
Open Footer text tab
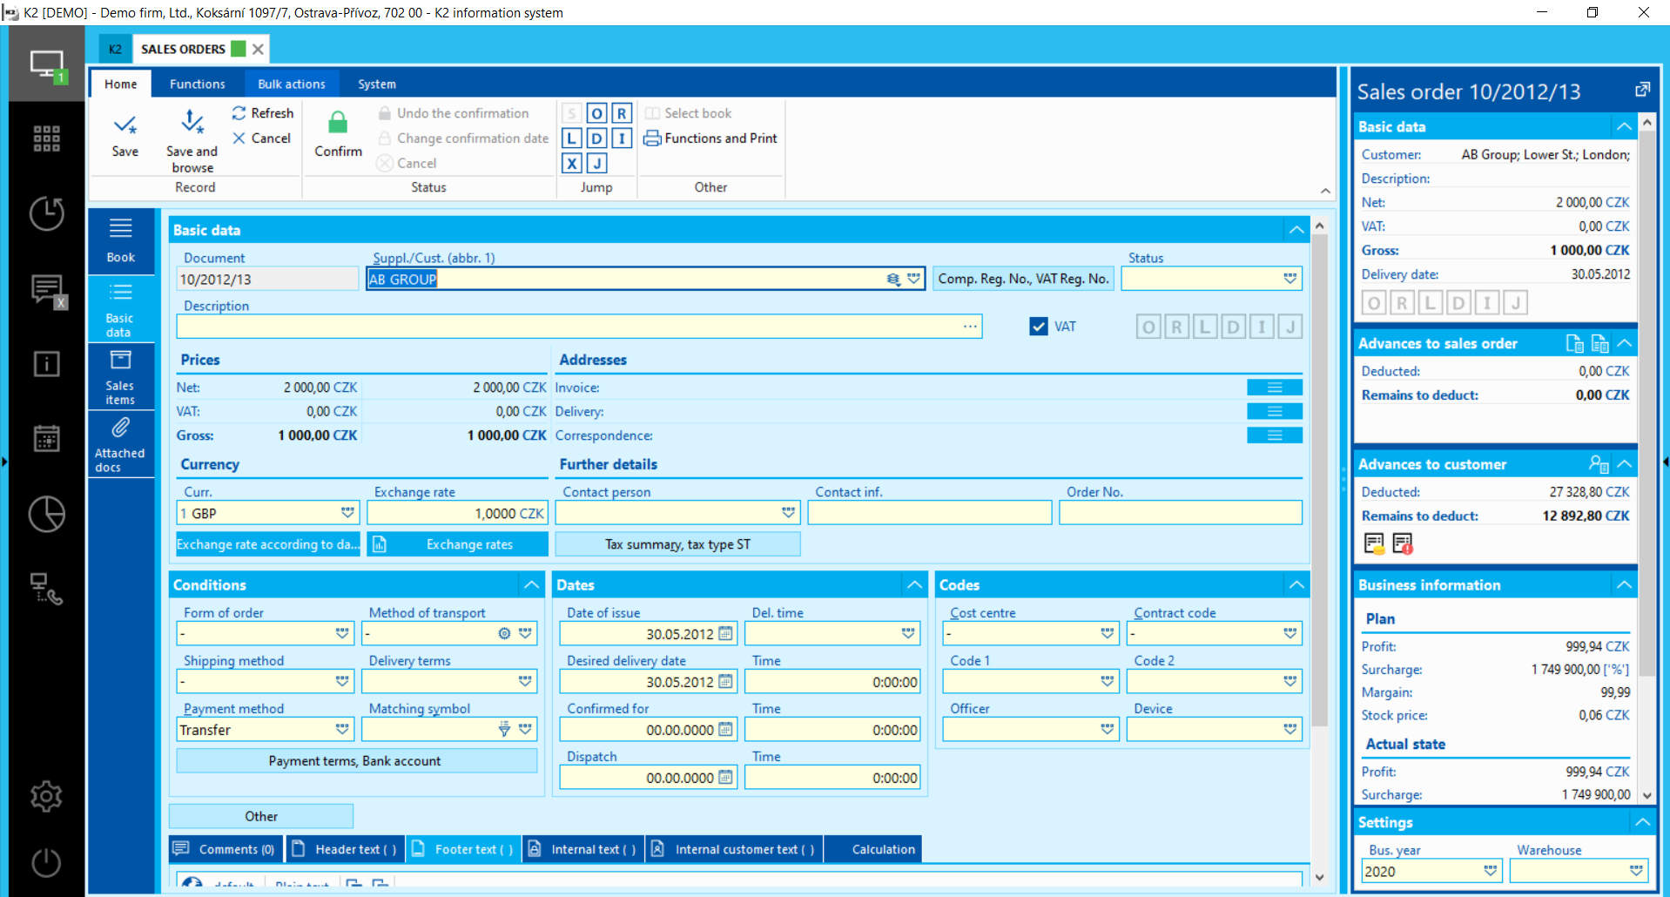coord(463,849)
